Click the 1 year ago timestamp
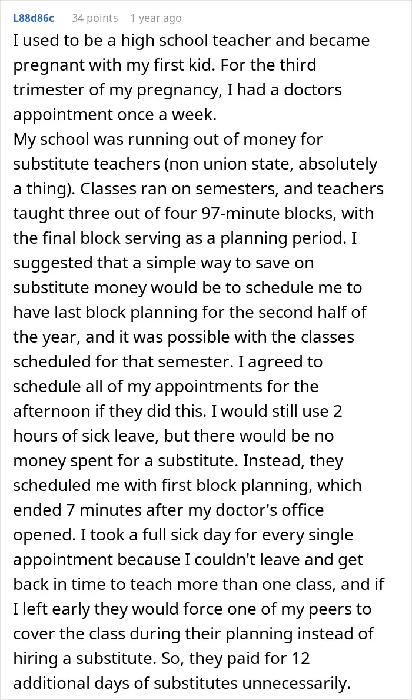This screenshot has width=412, height=700. click(156, 18)
